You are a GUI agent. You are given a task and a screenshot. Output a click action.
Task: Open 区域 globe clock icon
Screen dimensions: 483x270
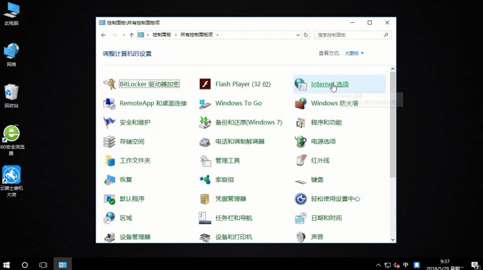(109, 218)
